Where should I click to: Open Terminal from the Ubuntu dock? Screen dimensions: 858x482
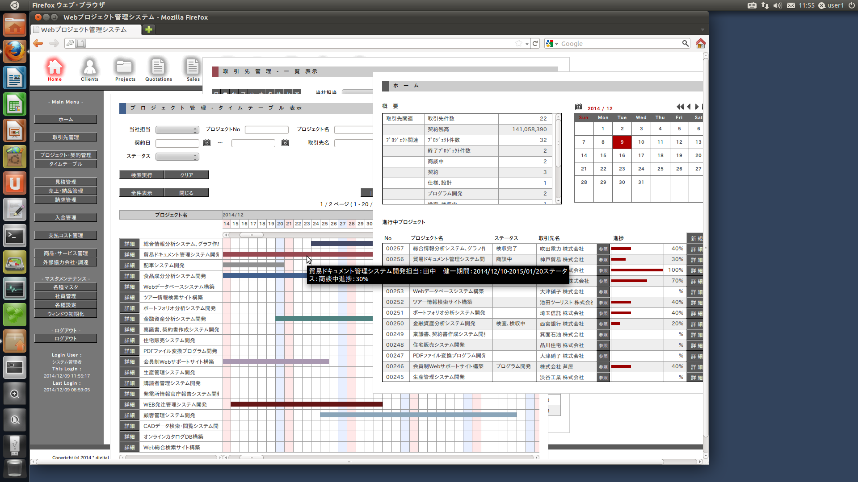(15, 236)
